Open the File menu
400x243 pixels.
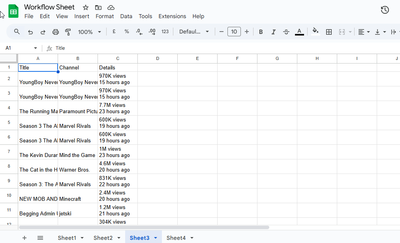29,16
